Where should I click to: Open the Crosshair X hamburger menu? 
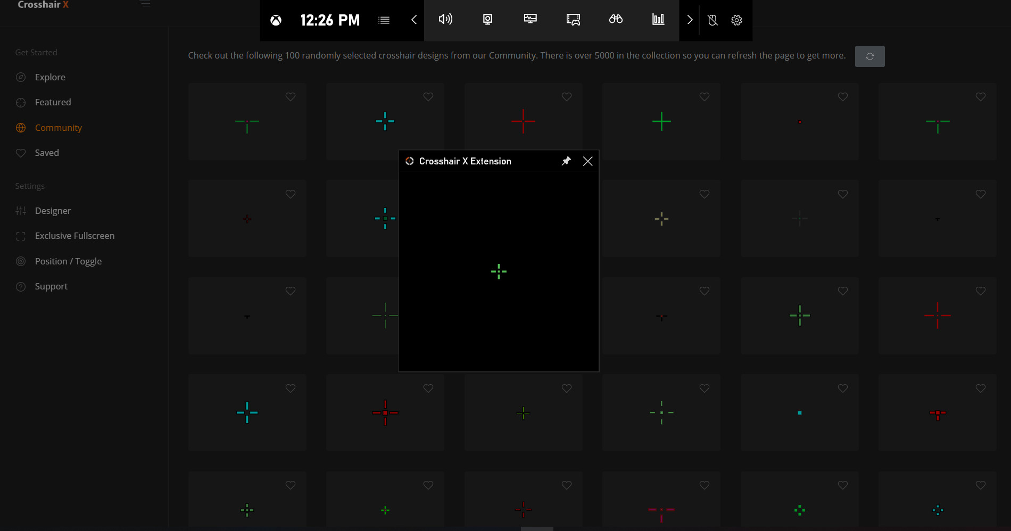(145, 4)
